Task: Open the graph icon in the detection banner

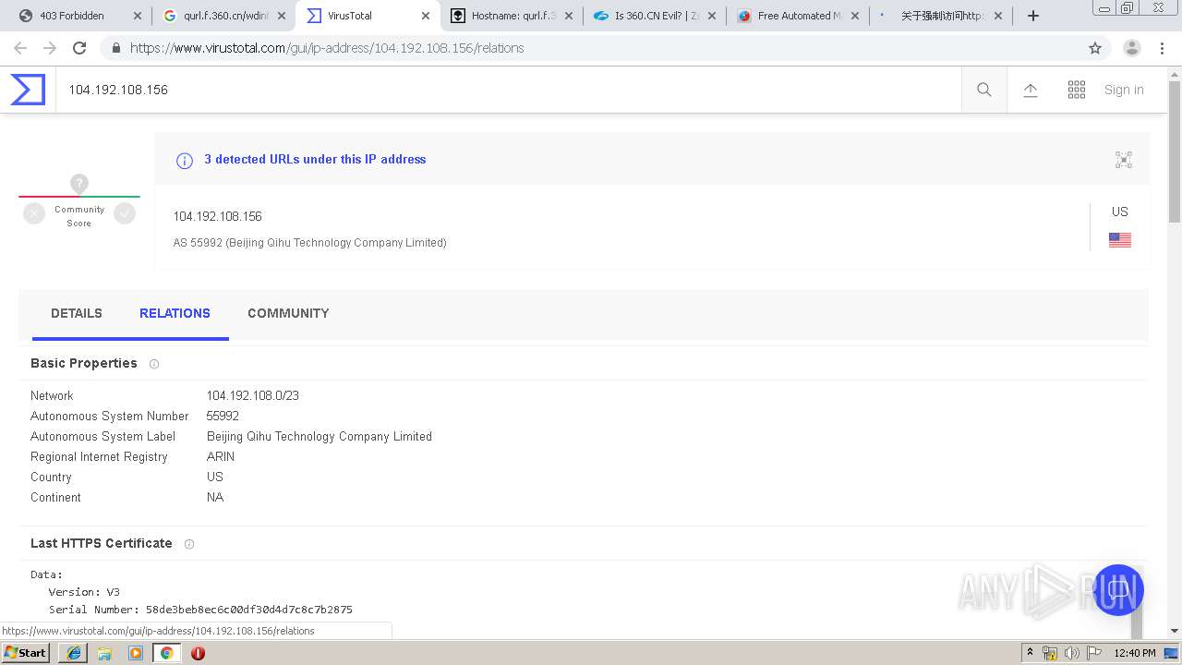Action: click(1124, 160)
